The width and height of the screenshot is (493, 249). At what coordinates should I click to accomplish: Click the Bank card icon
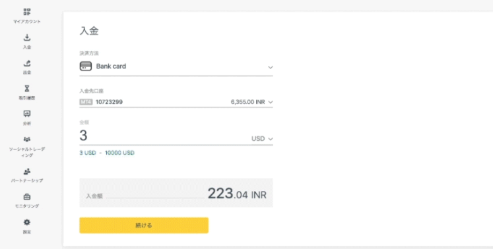[x=86, y=67]
